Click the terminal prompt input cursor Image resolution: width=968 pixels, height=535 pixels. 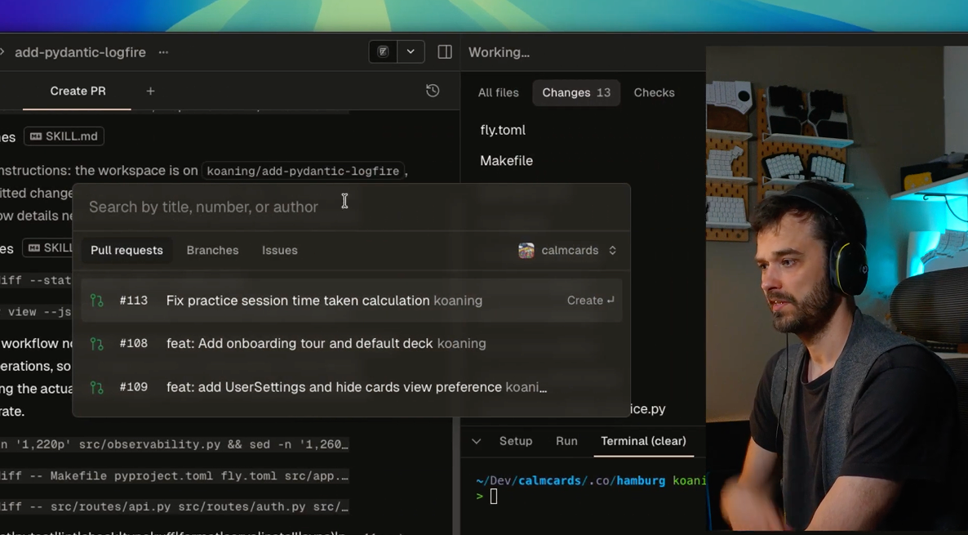coord(493,496)
